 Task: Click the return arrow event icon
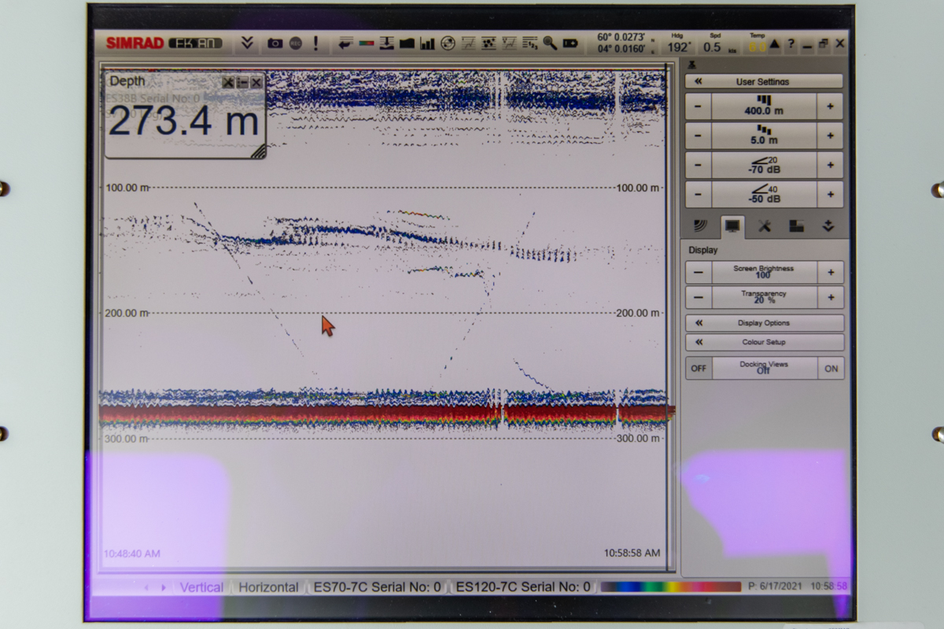pyautogui.click(x=345, y=43)
